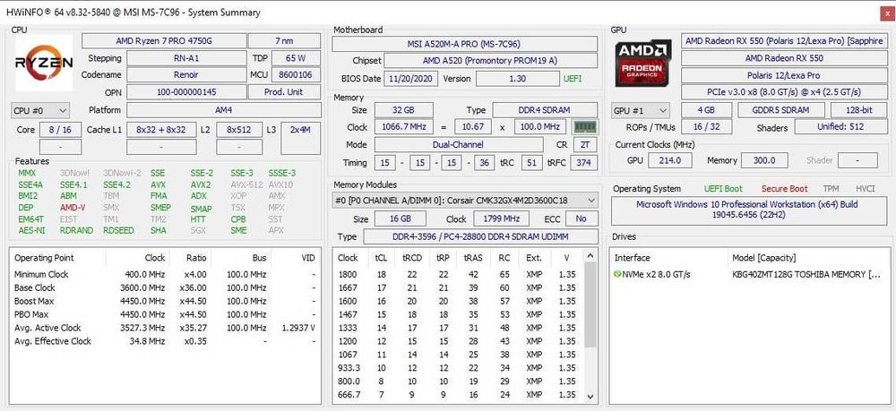Click the Unified: 512 shaders field
This screenshot has height=411, width=896.
coord(840,127)
